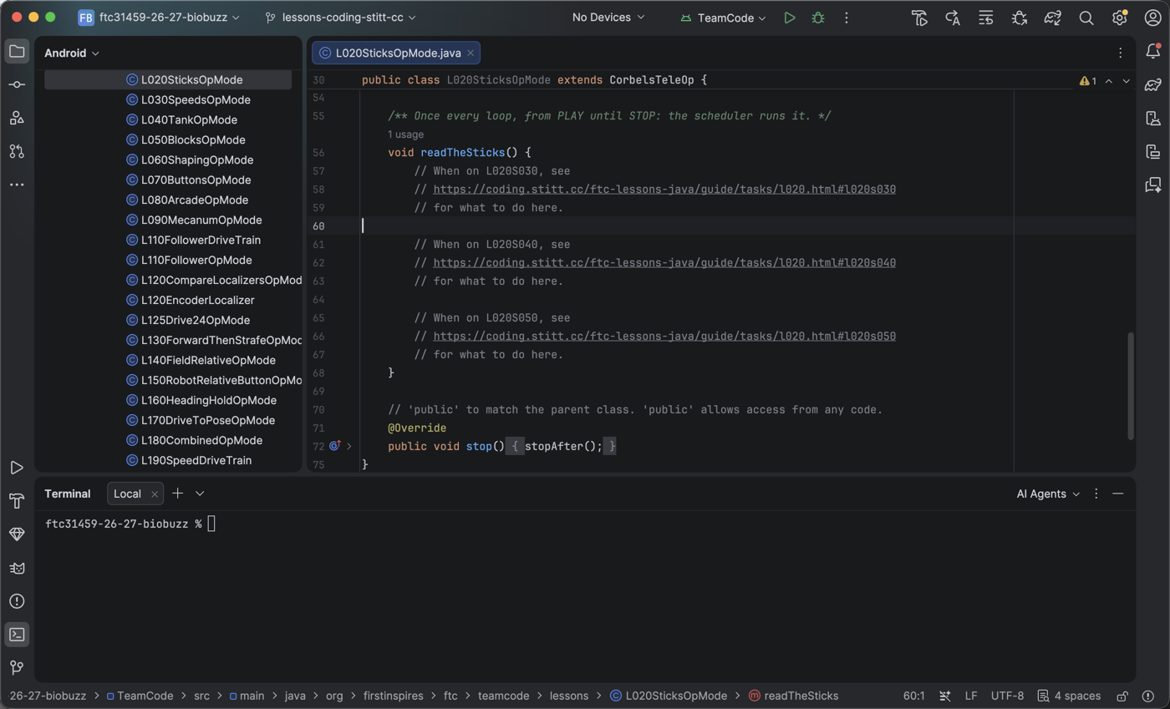Toggle the read-only lock icon in status bar
Viewport: 1170px width, 709px height.
[x=1123, y=696]
